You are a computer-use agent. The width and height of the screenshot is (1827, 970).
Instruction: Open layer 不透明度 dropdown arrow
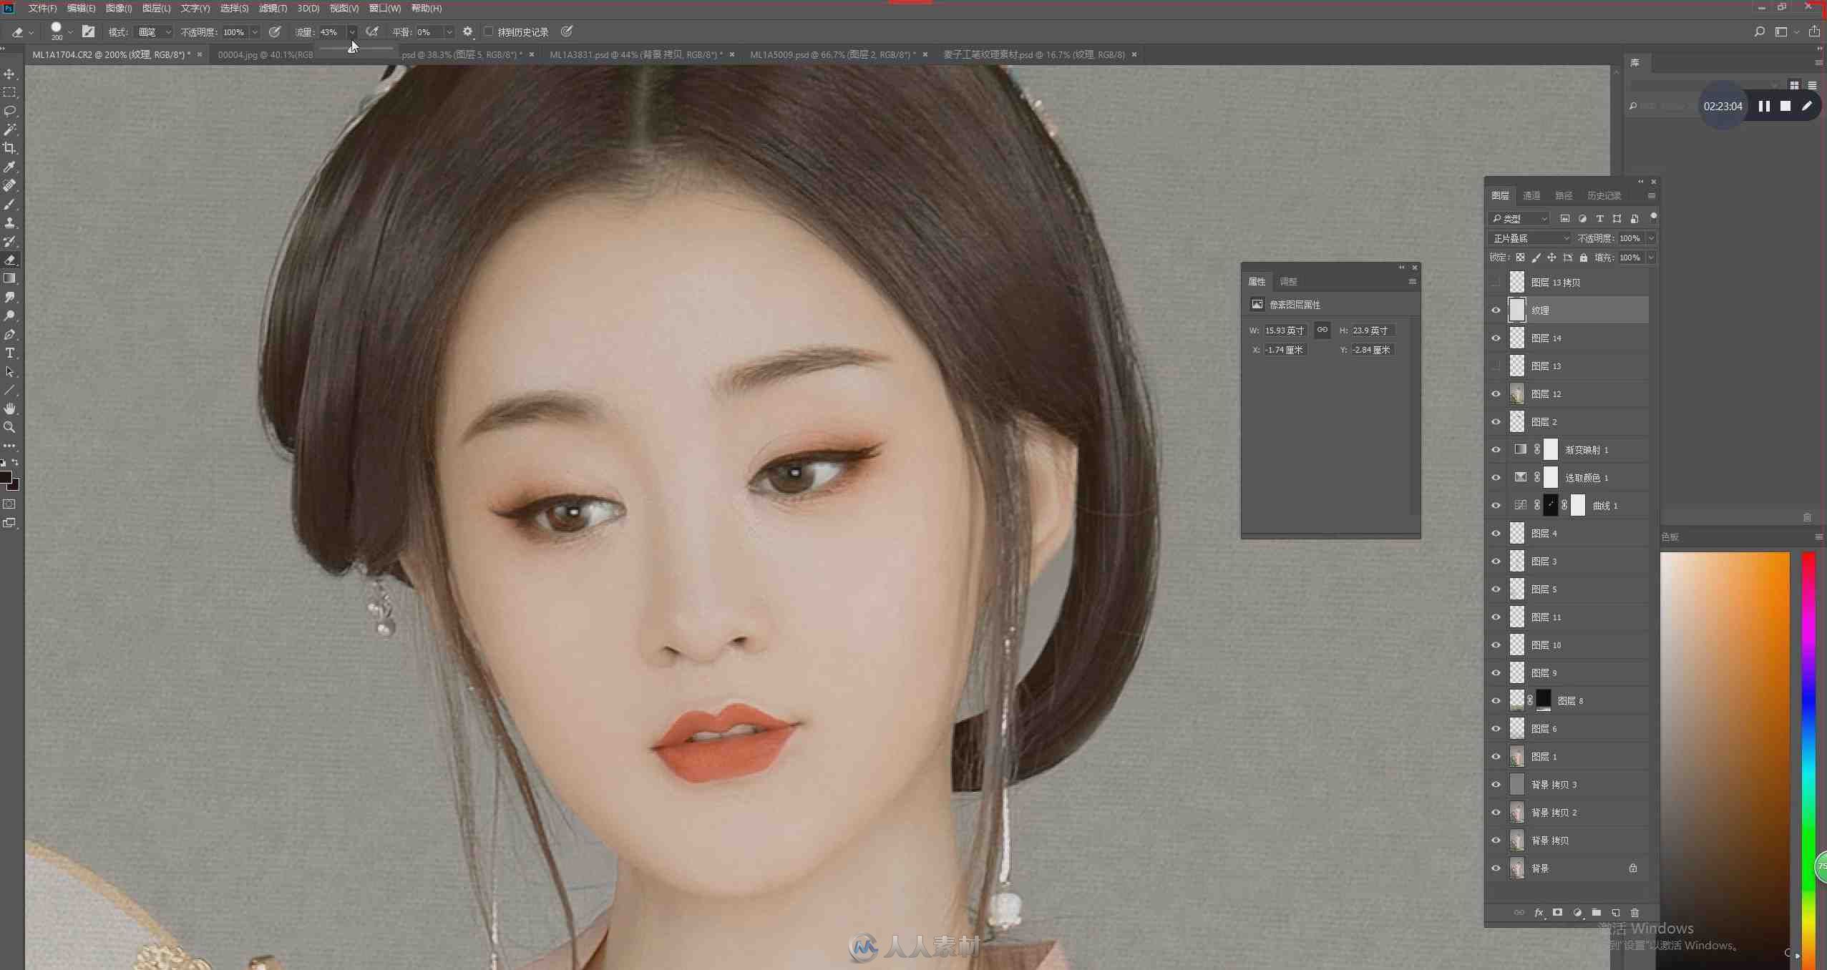(x=1651, y=238)
